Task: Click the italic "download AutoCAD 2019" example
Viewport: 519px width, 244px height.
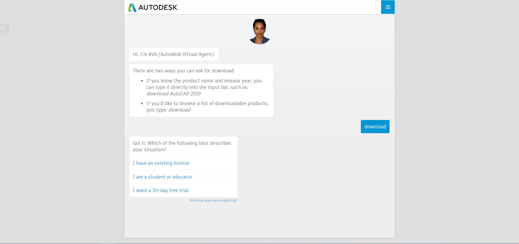Action: click(x=173, y=94)
